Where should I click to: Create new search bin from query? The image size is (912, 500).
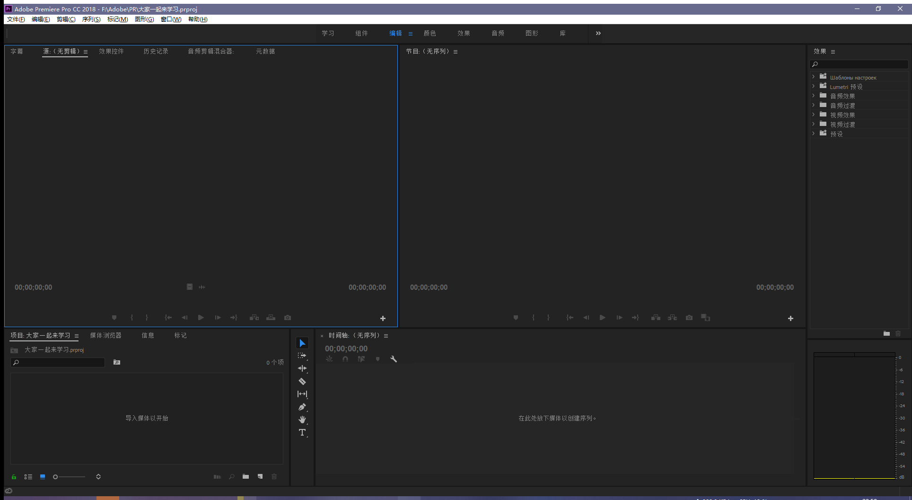pyautogui.click(x=117, y=362)
